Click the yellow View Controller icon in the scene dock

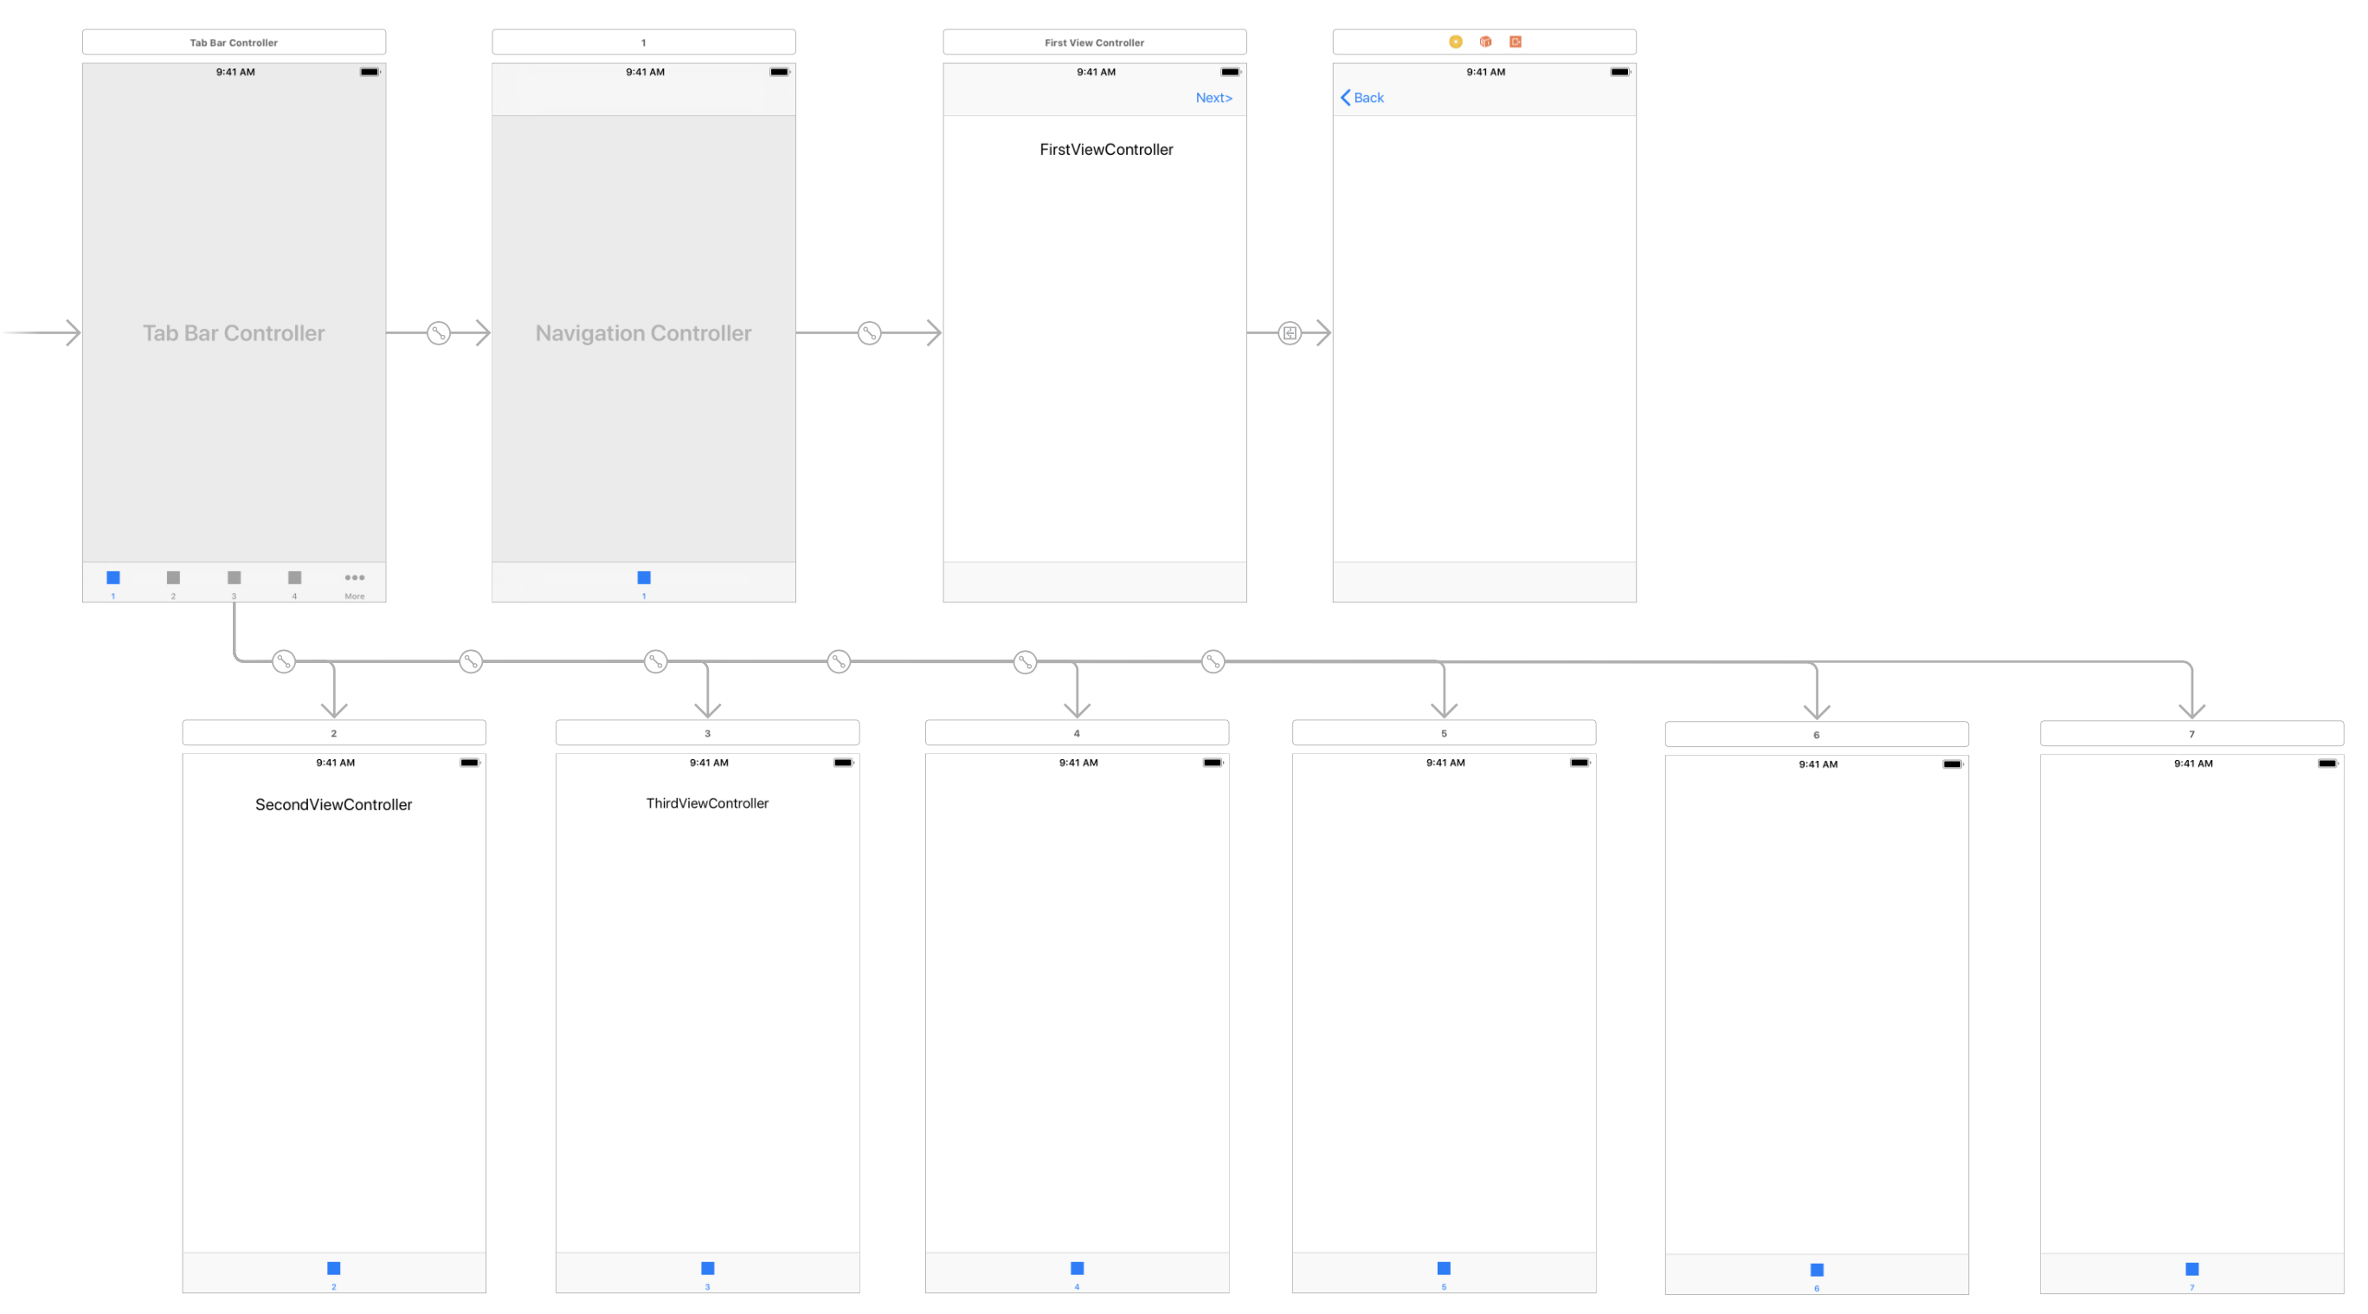[1455, 42]
